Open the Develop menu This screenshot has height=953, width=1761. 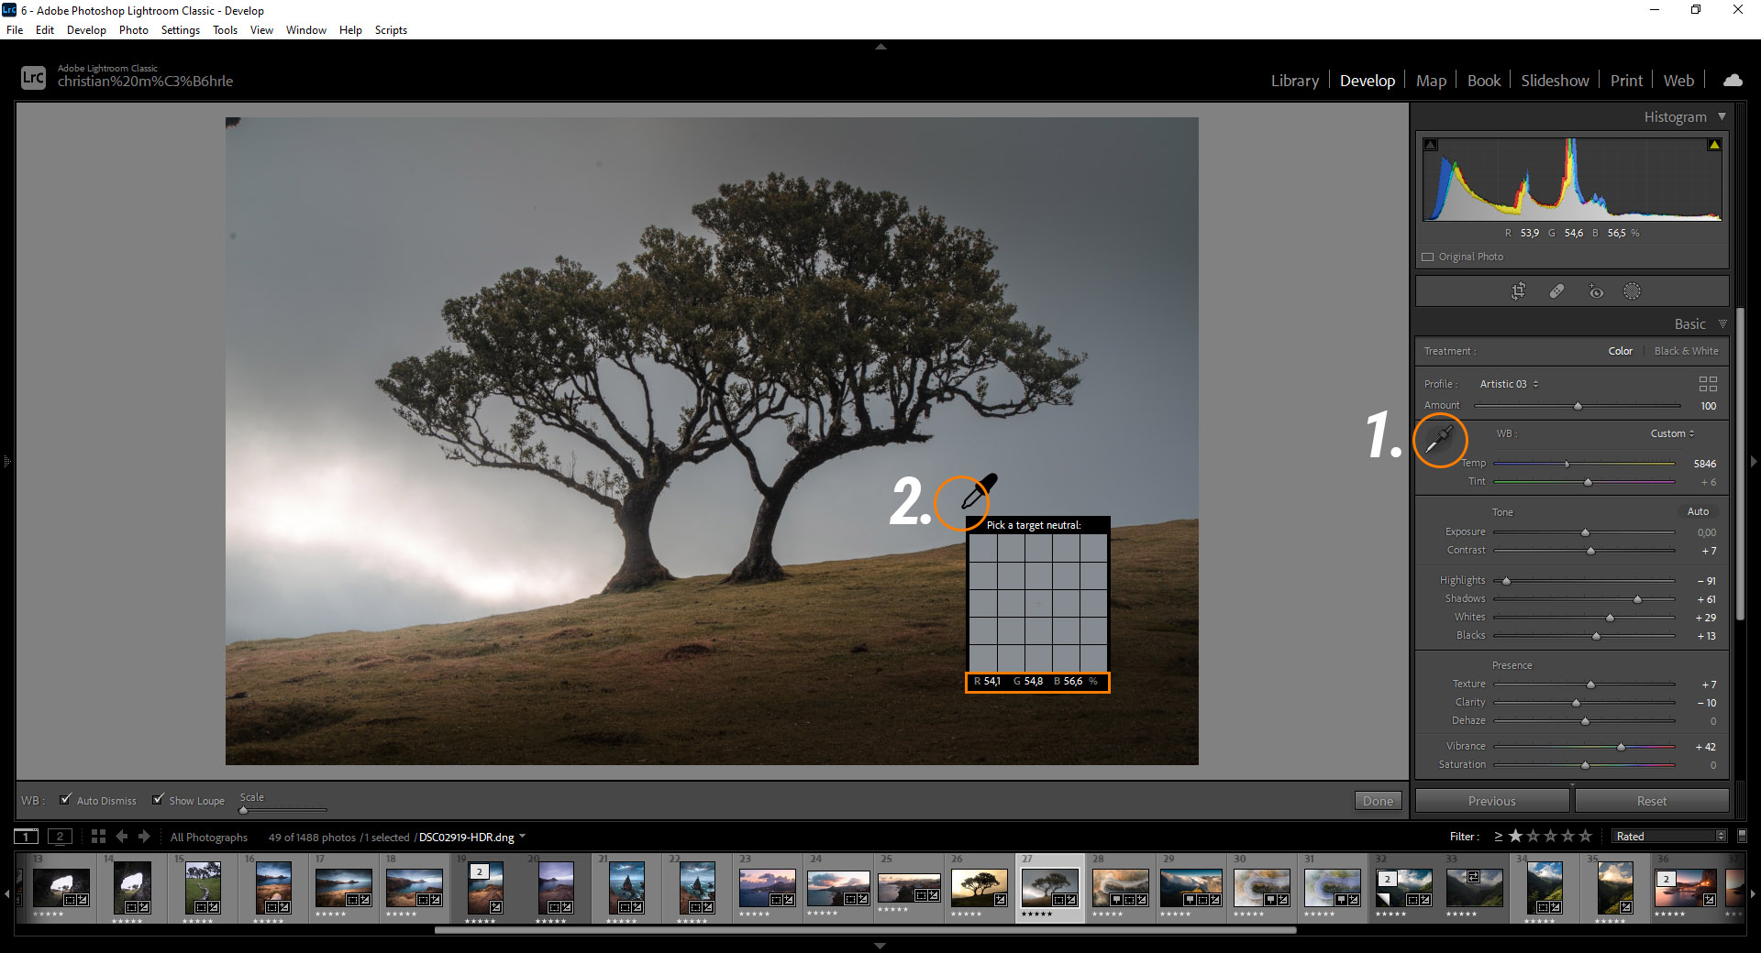click(86, 29)
